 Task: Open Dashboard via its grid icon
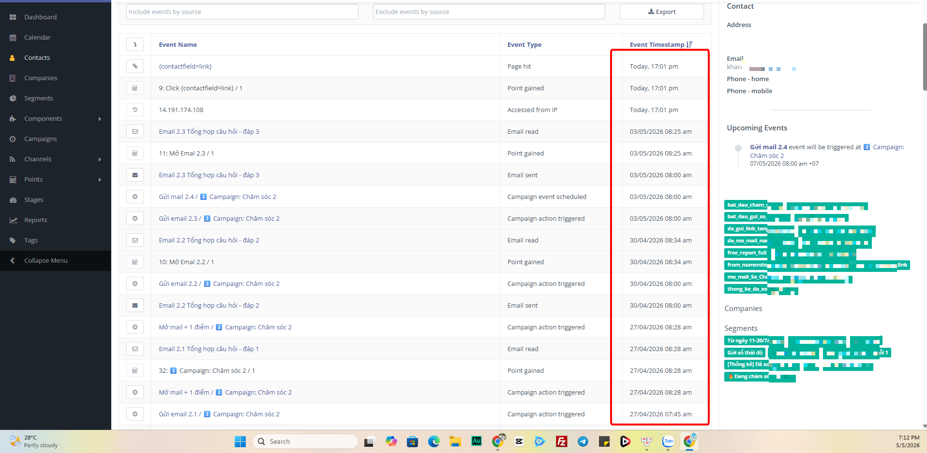[13, 17]
